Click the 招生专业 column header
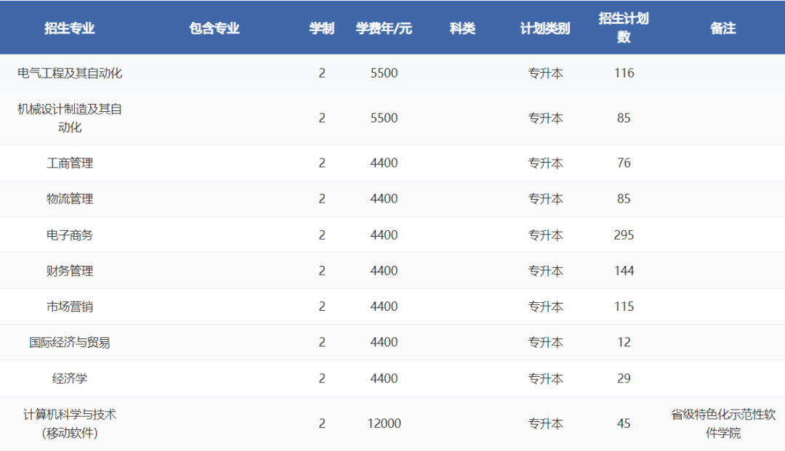This screenshot has height=451, width=785. pyautogui.click(x=70, y=28)
